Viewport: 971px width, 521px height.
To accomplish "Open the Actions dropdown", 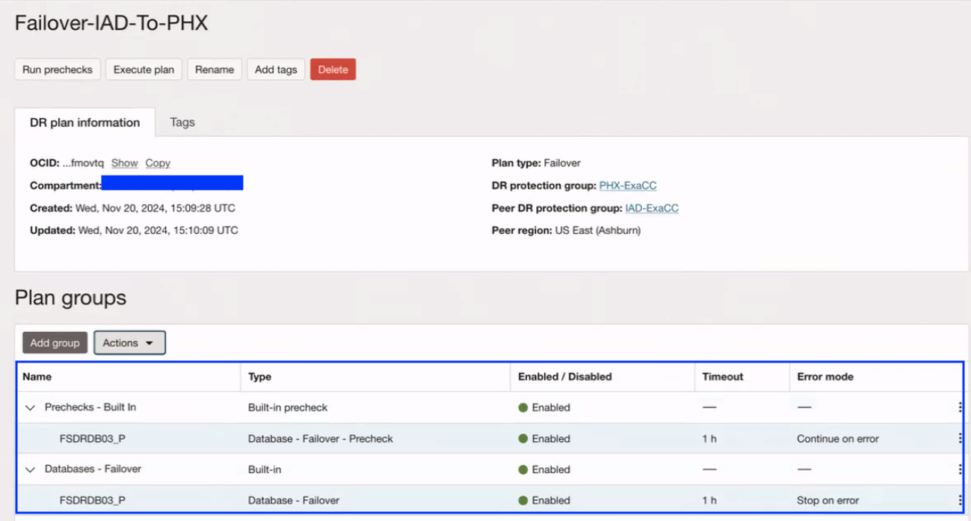I will tap(129, 343).
